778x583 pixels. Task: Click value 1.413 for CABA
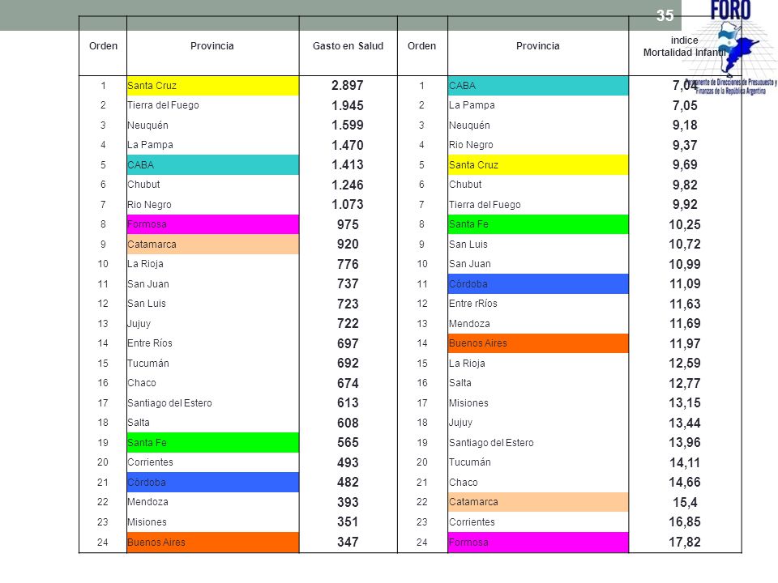tap(348, 164)
